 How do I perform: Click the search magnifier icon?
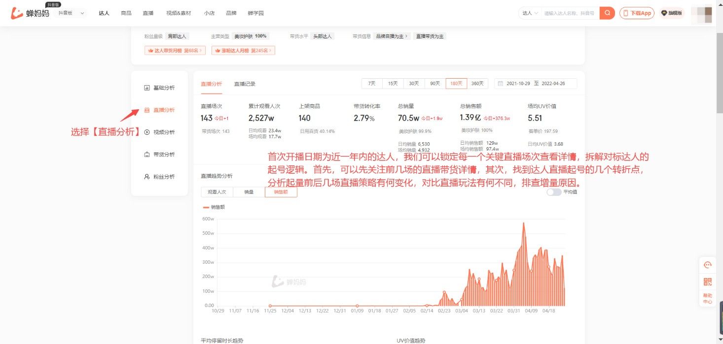coord(607,13)
